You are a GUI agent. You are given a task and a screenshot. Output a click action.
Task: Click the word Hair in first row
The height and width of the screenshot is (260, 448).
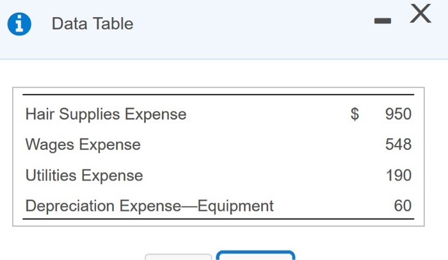38,115
